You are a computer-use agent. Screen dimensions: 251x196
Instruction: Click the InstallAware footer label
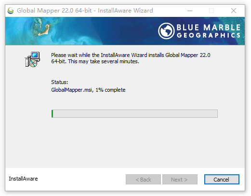[23, 179]
